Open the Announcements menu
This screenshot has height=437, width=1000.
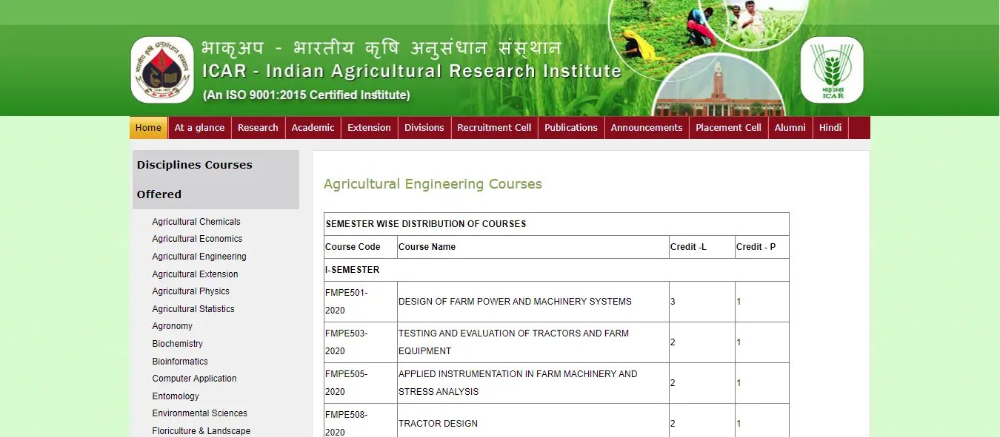click(646, 127)
